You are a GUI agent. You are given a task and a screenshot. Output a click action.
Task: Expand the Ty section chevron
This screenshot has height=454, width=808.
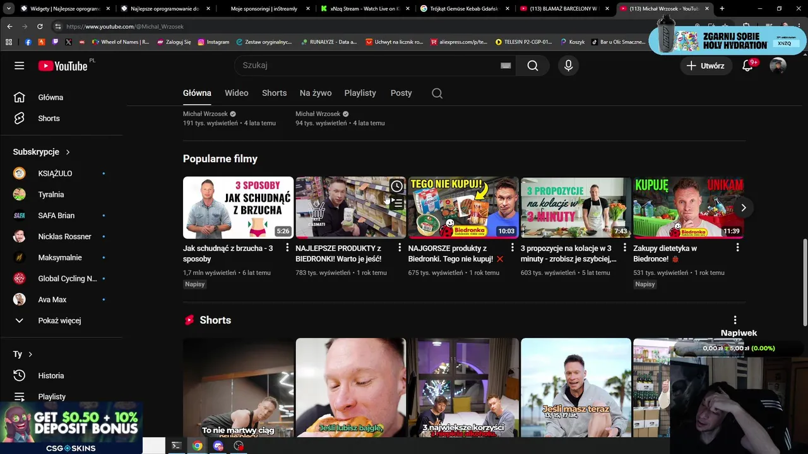tap(30, 354)
